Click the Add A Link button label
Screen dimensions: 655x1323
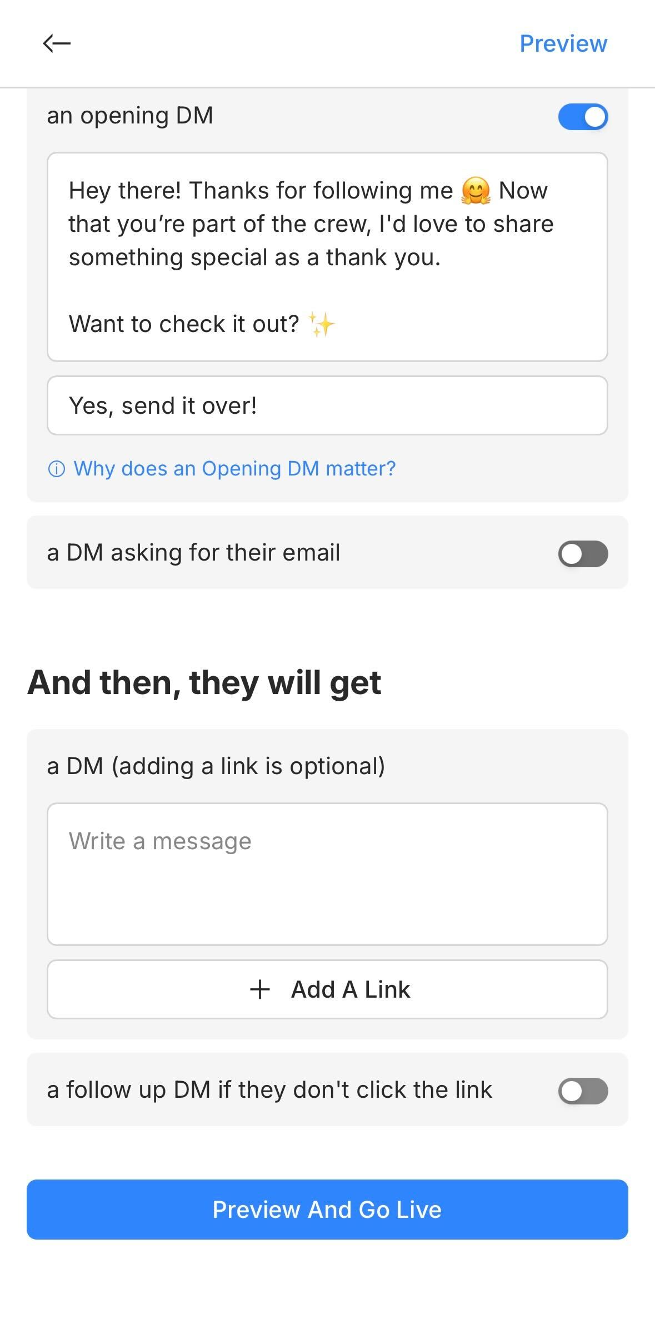point(351,989)
